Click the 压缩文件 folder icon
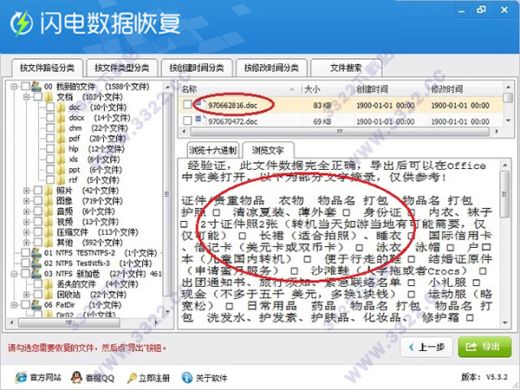Screen dimensions: 520x390 click(x=49, y=232)
